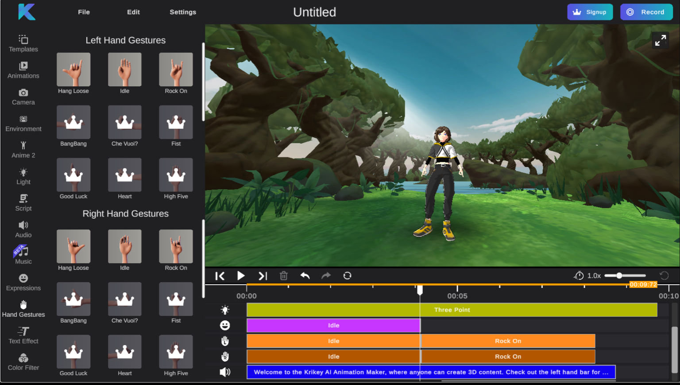Open the Script panel
This screenshot has height=385, width=680.
(x=23, y=202)
